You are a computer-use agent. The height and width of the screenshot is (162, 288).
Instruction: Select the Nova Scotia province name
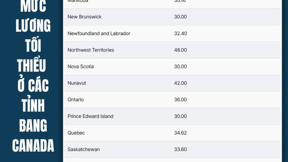click(x=81, y=67)
